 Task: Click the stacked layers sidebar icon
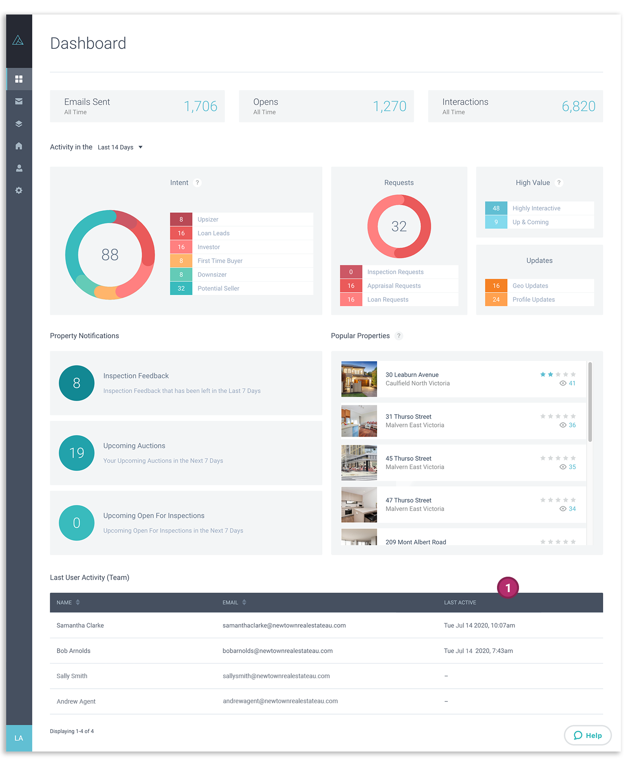tap(18, 124)
